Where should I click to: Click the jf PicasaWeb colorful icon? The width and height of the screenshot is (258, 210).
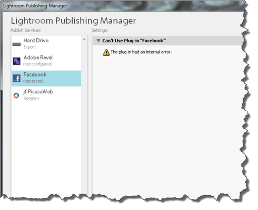[16, 96]
